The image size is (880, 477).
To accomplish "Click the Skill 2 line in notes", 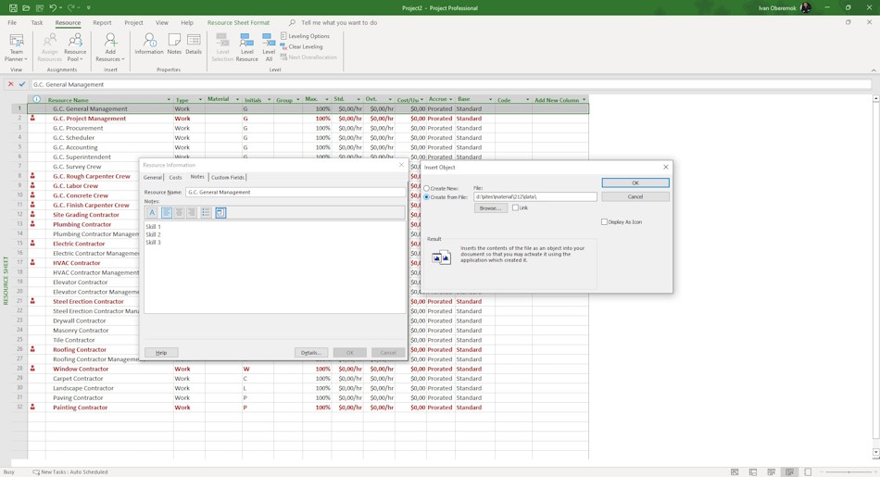I will (153, 234).
